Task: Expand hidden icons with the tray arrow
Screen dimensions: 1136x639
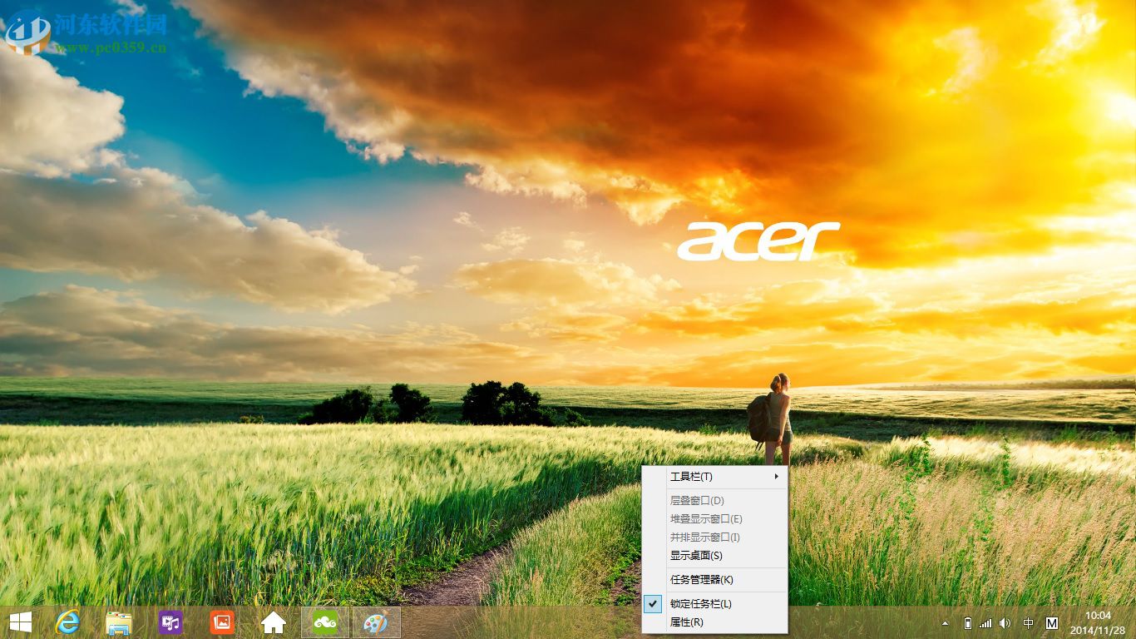Action: click(945, 622)
